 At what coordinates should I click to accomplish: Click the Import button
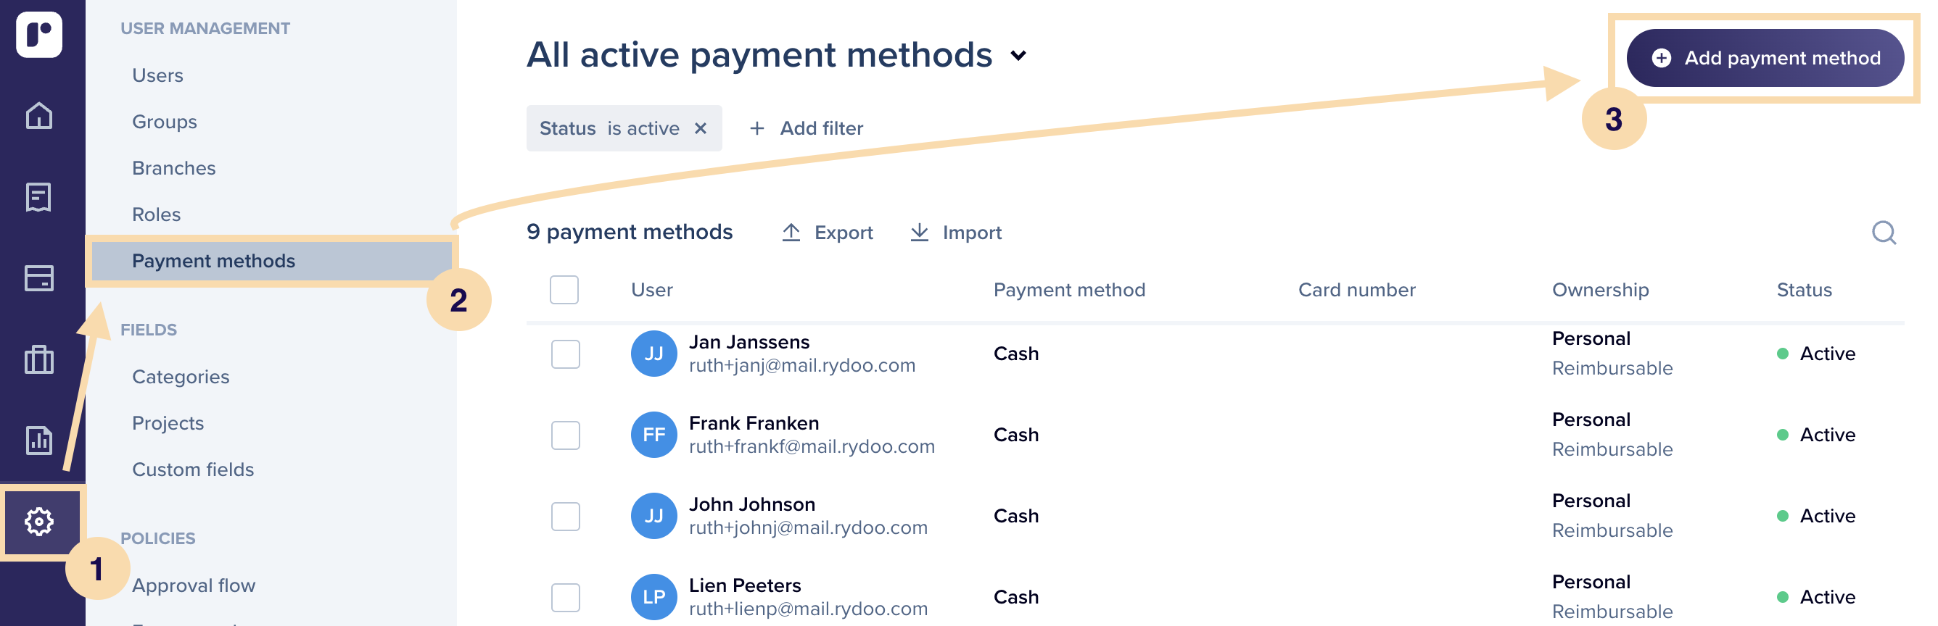pos(956,233)
